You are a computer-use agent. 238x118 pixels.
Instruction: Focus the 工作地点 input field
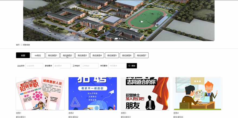[89, 66]
